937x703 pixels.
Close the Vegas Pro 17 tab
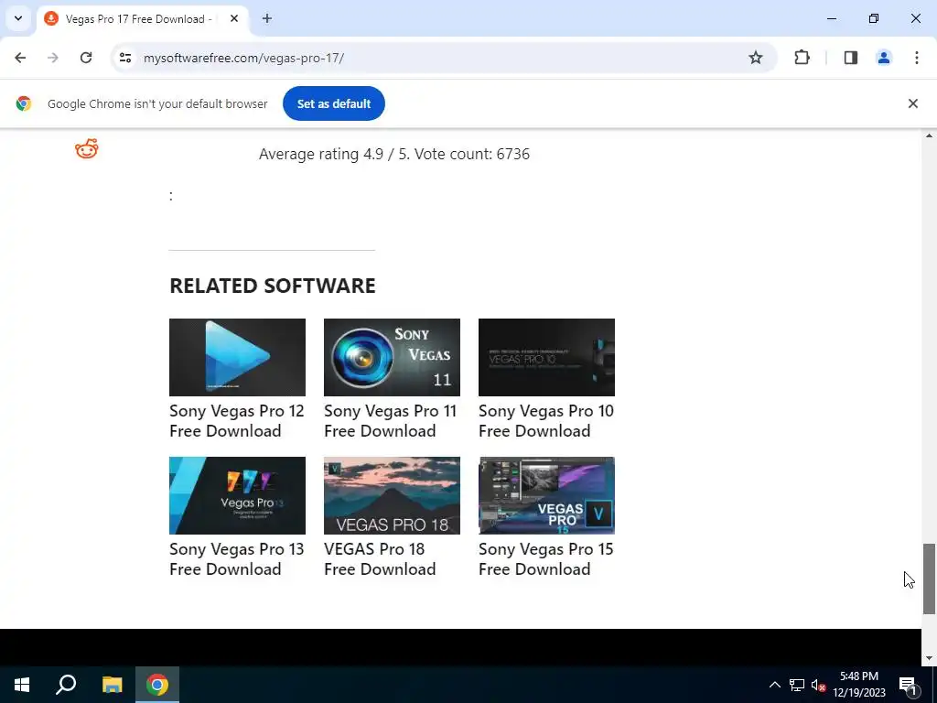[234, 18]
